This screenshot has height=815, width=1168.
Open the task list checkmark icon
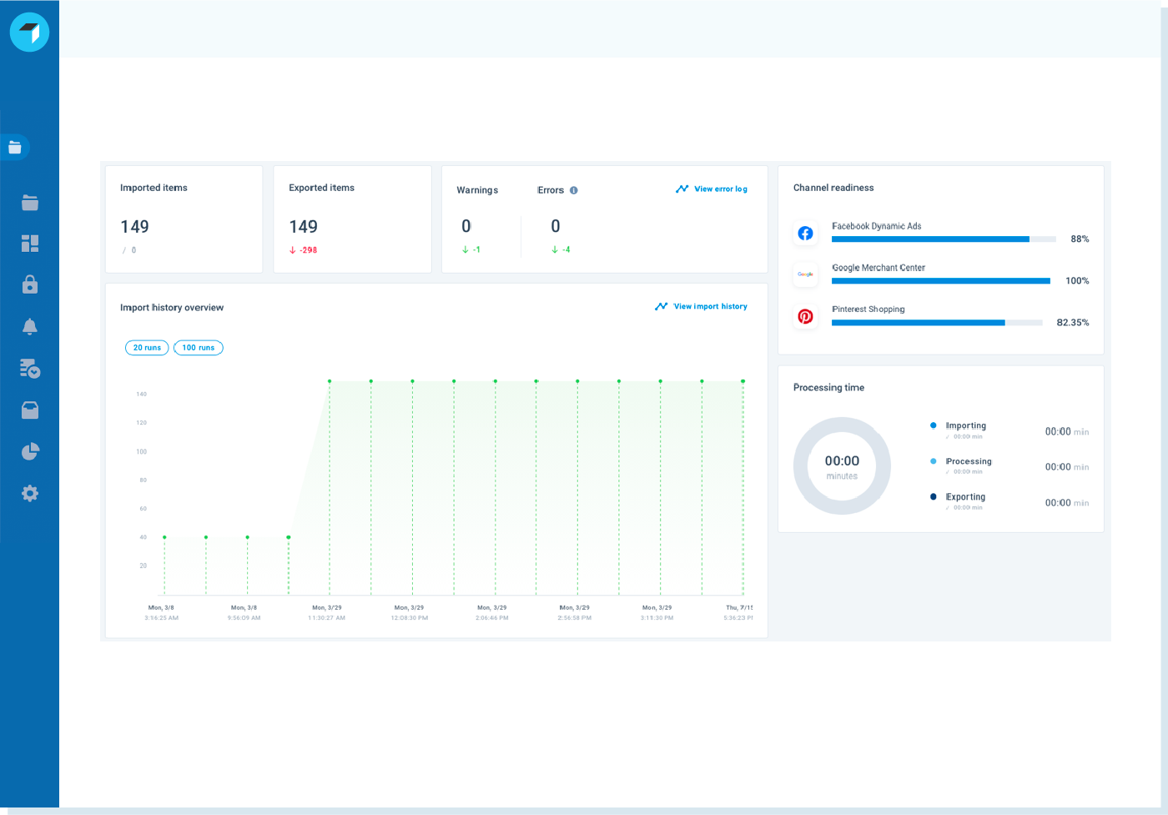pyautogui.click(x=30, y=368)
